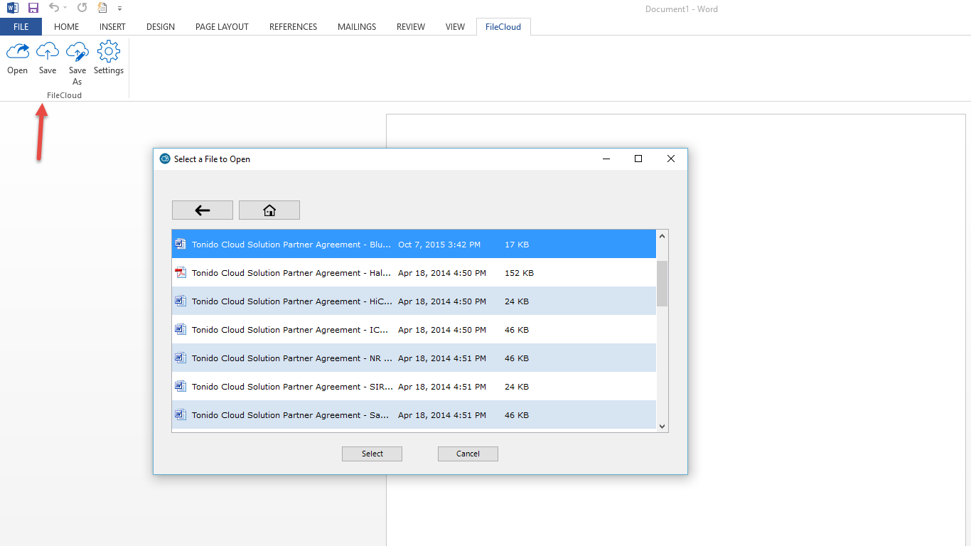
Task: Maximize the Select a File to Open dialog
Action: click(638, 159)
